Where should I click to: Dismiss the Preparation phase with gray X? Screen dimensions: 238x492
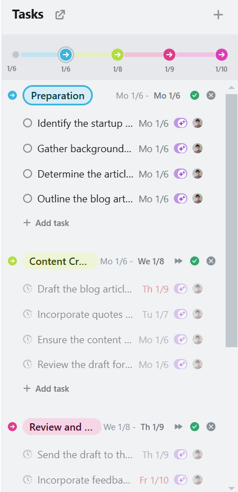[211, 95]
